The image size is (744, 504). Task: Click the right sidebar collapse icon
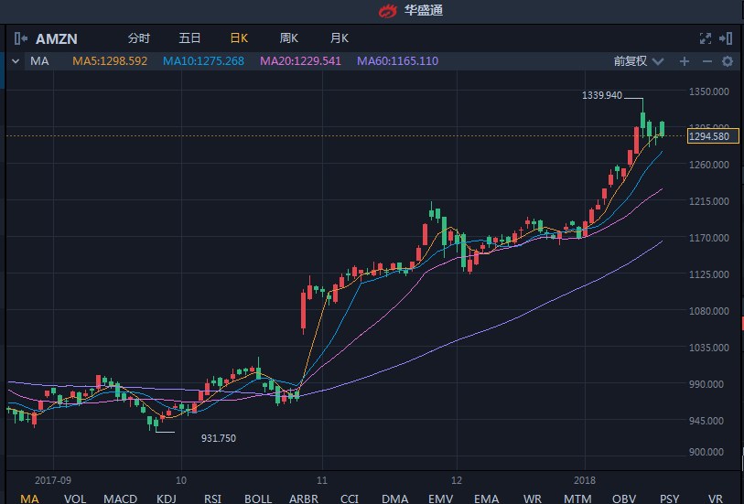(x=726, y=38)
